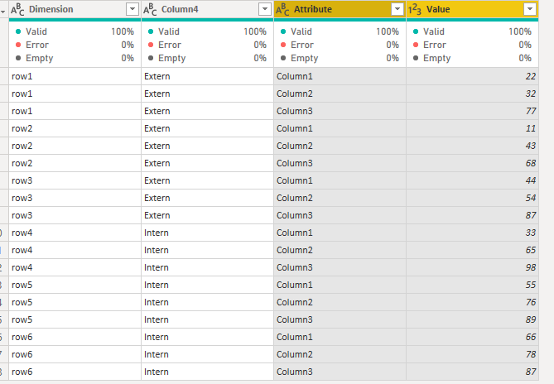The height and width of the screenshot is (384, 554).
Task: Click the row4 Dimension cell with value 65
Action: 75,250
